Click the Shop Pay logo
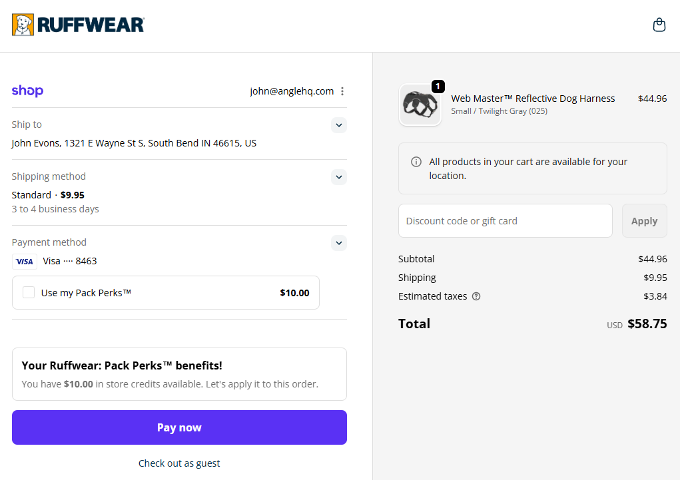680x480 pixels. (x=27, y=91)
